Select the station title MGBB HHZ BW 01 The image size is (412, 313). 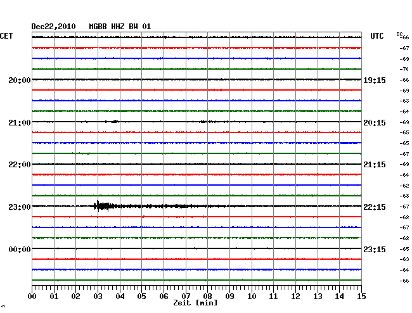tap(120, 27)
